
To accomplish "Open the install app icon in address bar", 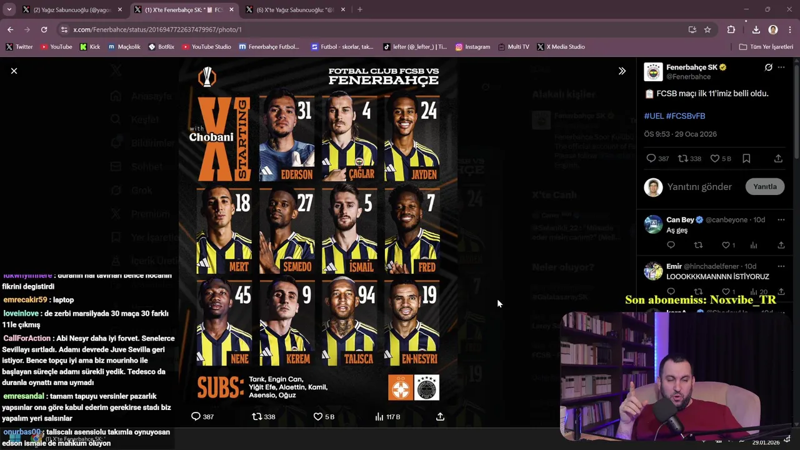I will click(692, 29).
